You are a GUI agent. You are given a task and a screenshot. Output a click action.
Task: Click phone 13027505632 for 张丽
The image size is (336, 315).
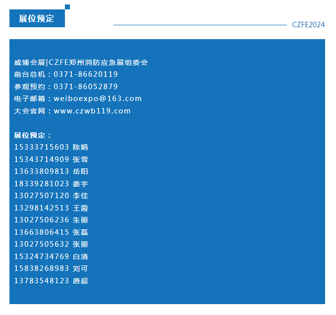42,244
